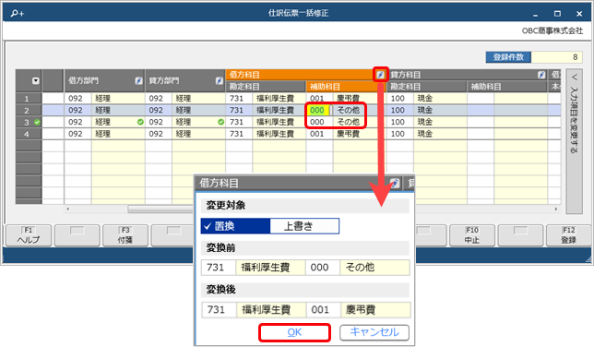Click green check icon in row 3 借方部門 cell

[x=140, y=122]
